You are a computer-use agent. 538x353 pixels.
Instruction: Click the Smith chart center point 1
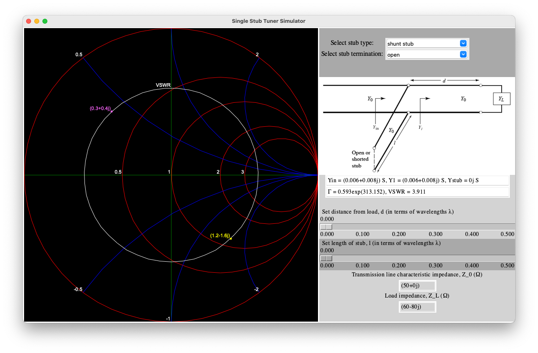tap(171, 174)
